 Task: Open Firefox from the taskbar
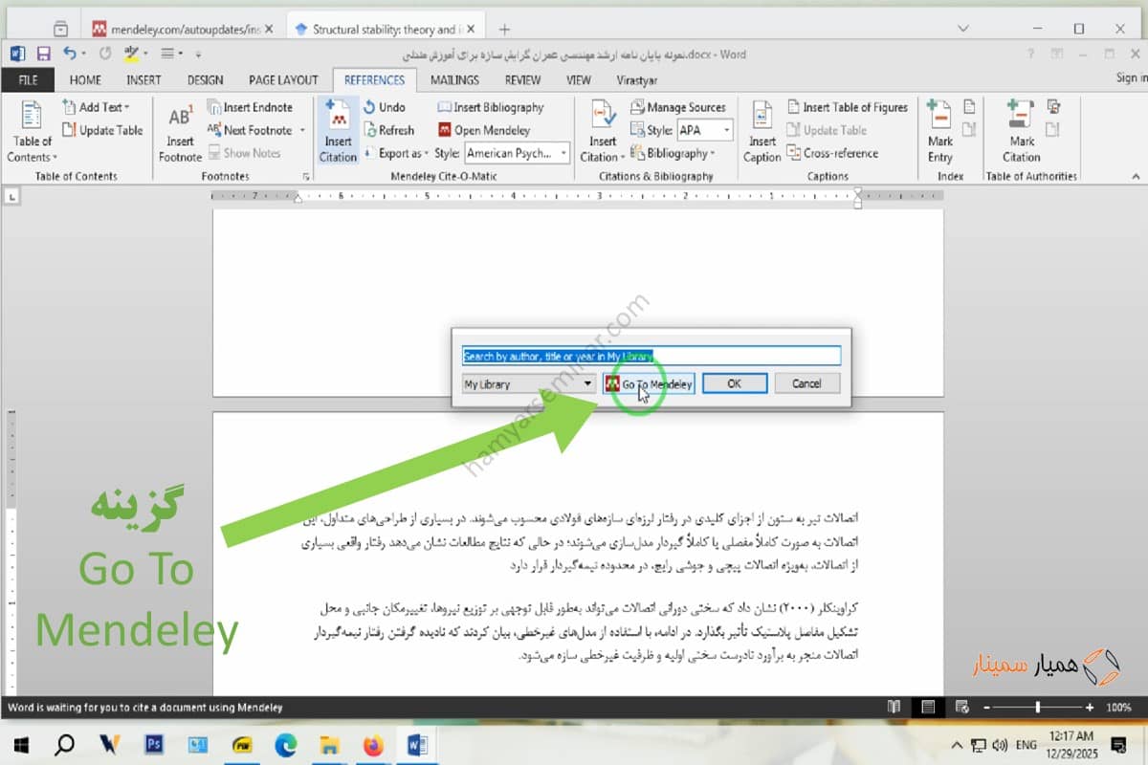click(373, 744)
